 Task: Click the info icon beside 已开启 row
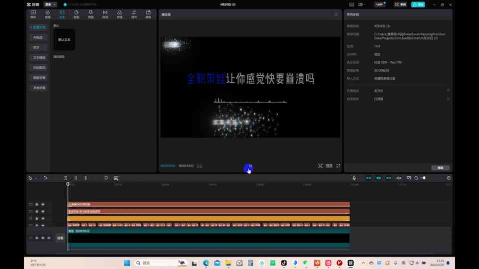[x=449, y=99]
